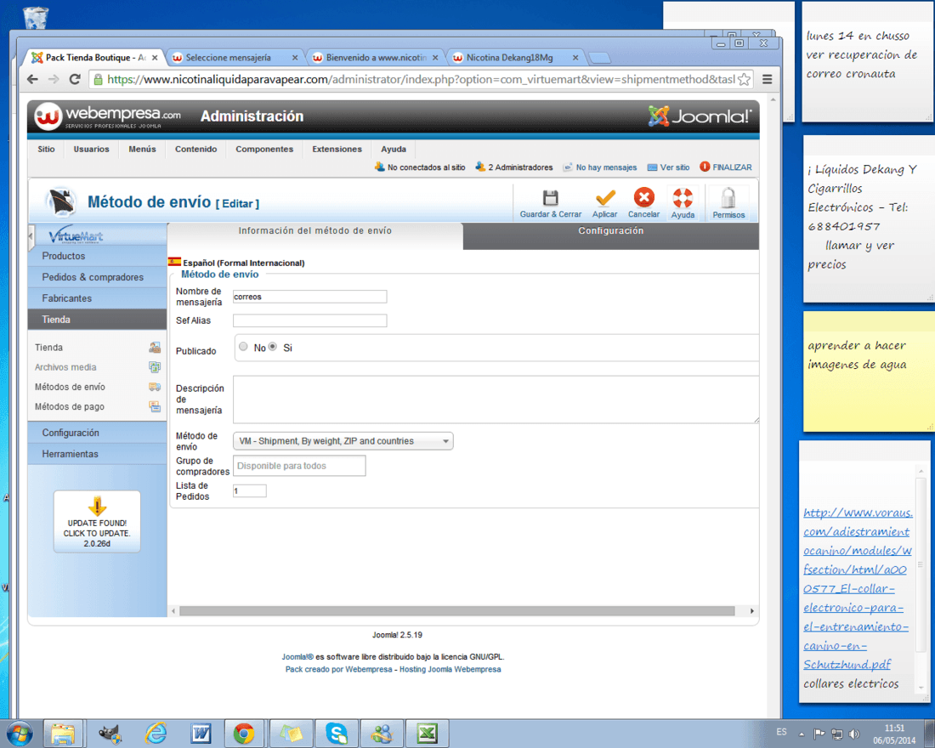Screen dimensions: 935x748
Task: Apply changes with the Aplicar checkmark
Action: pyautogui.click(x=604, y=197)
